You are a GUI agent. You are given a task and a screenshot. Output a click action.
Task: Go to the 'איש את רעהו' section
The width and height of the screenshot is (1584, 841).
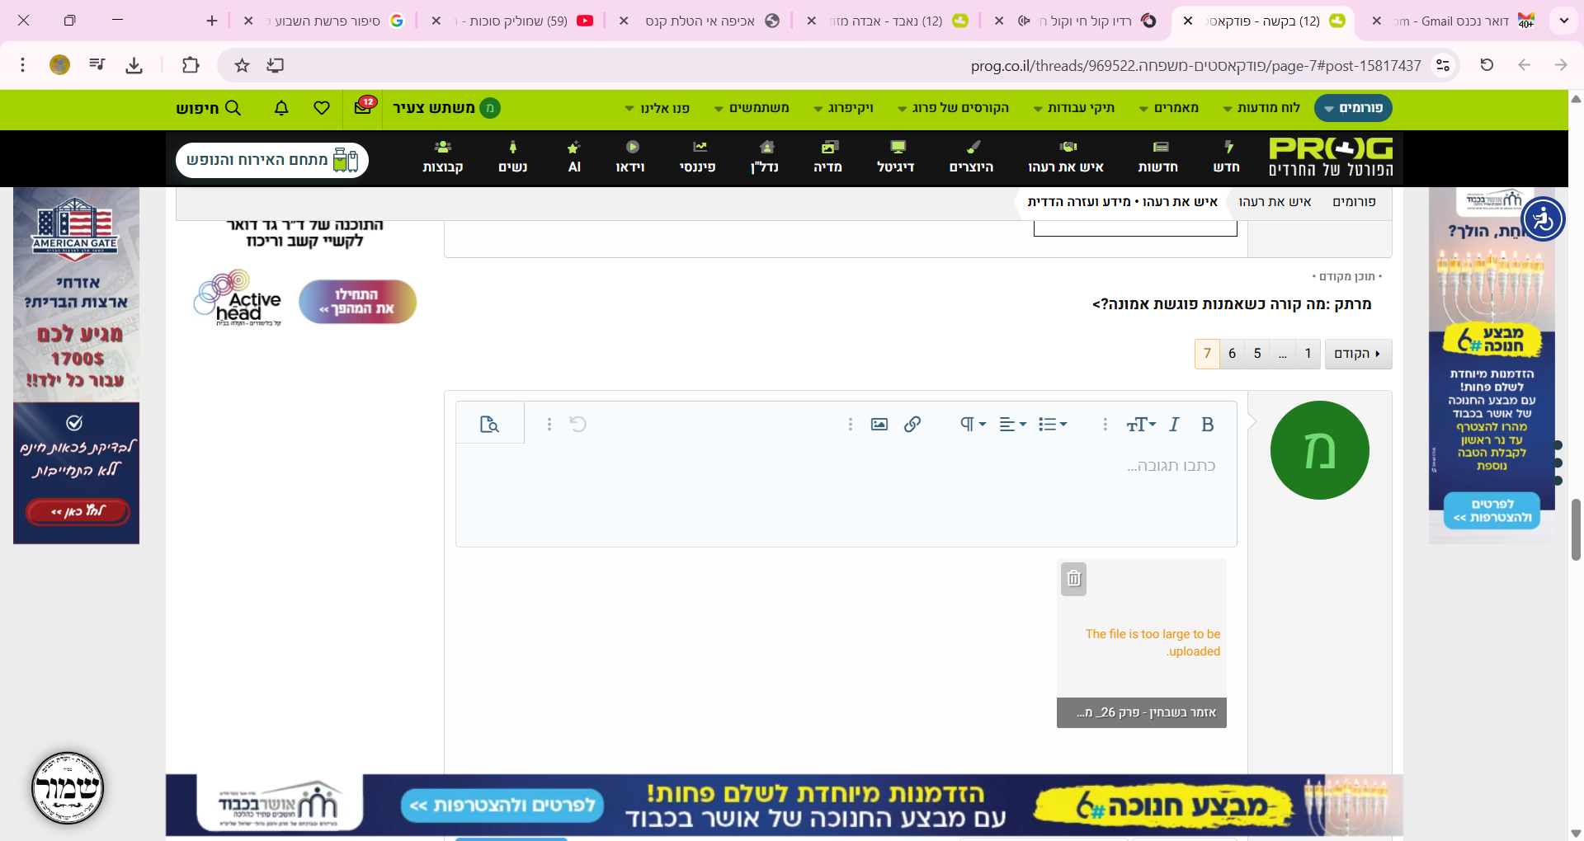click(1066, 157)
